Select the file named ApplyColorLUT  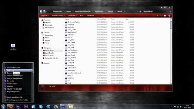click(72, 32)
